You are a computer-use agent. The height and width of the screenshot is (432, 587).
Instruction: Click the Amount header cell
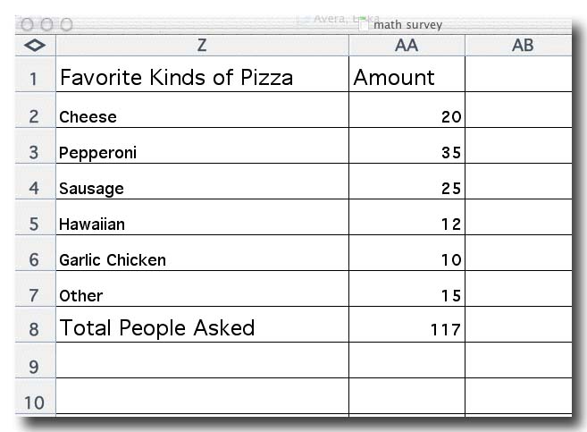coord(407,74)
